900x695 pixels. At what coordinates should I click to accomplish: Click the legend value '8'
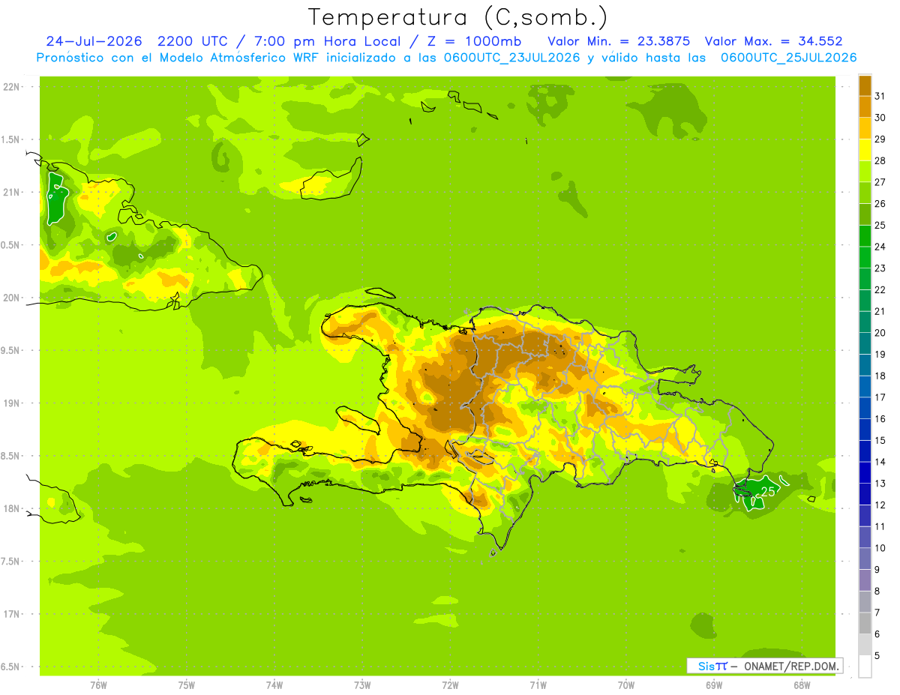point(877,591)
